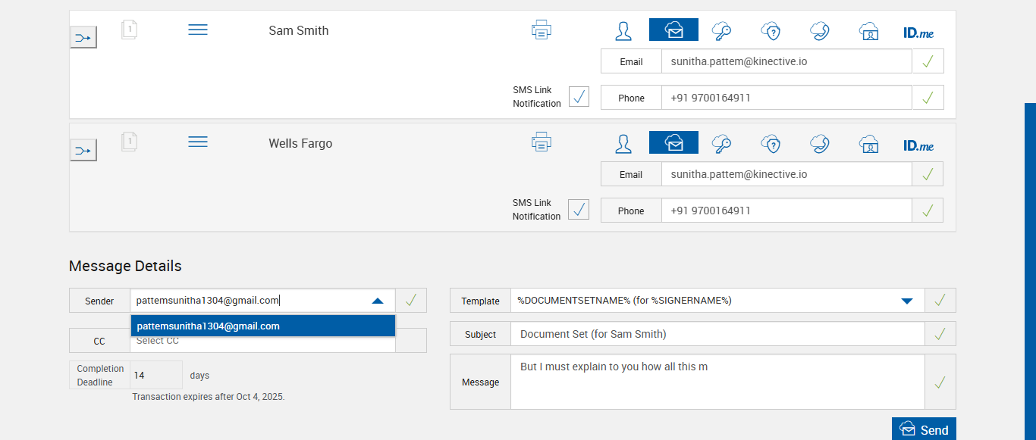This screenshot has width=1036, height=440.
Task: Open the hamburger menu icon beside Wells Fargo
Action: (198, 142)
